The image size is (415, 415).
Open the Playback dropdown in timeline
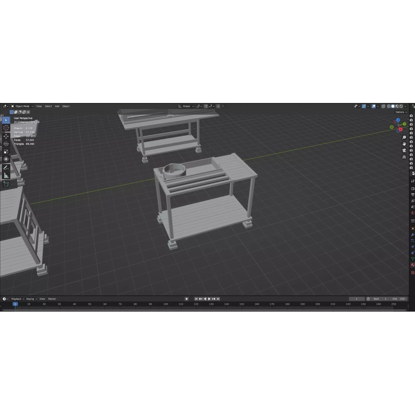[x=18, y=299]
